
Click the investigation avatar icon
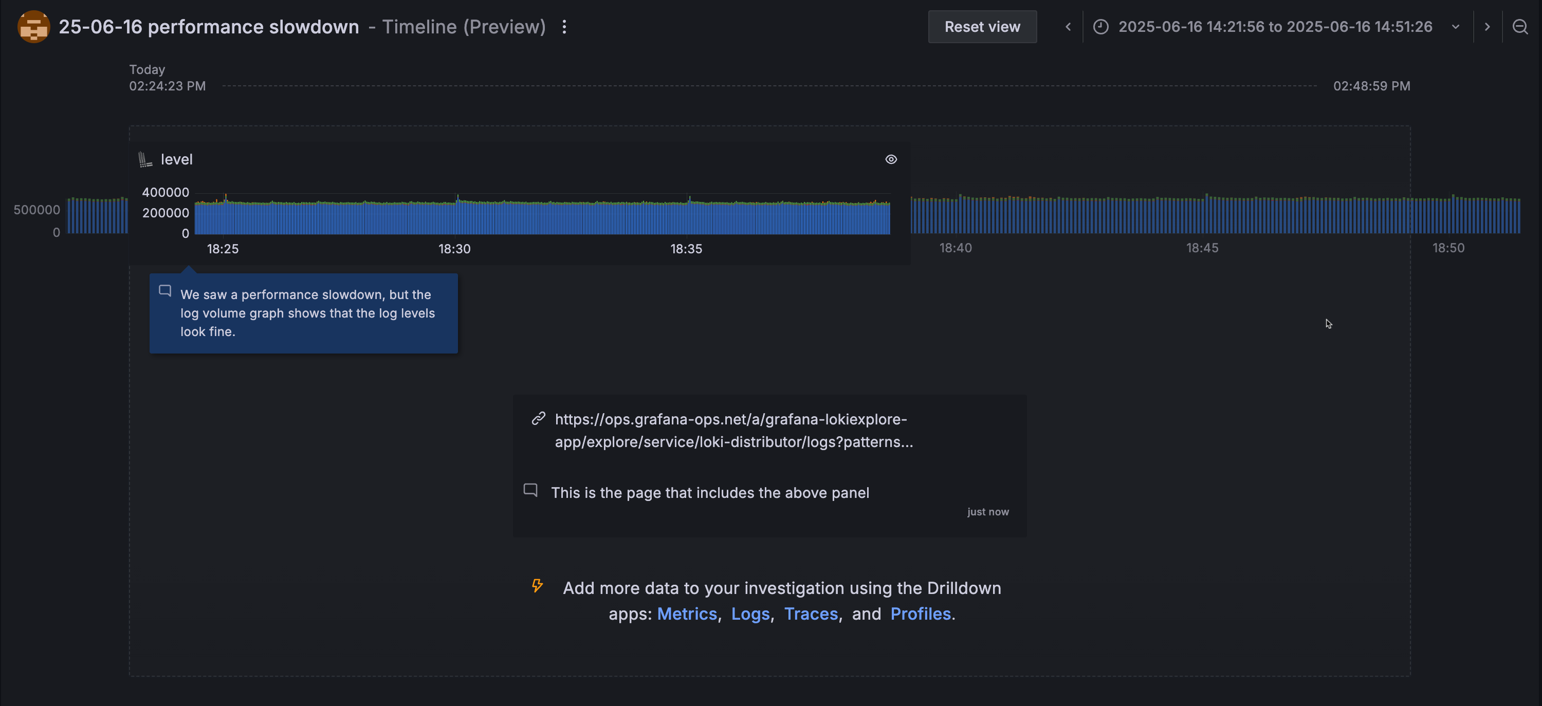click(x=33, y=27)
